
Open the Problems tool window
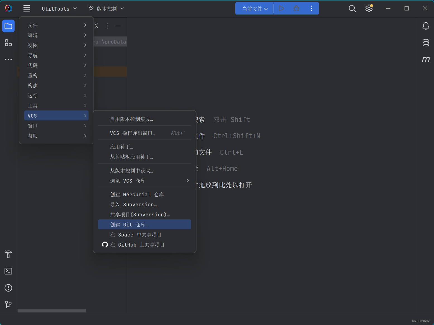pyautogui.click(x=8, y=288)
